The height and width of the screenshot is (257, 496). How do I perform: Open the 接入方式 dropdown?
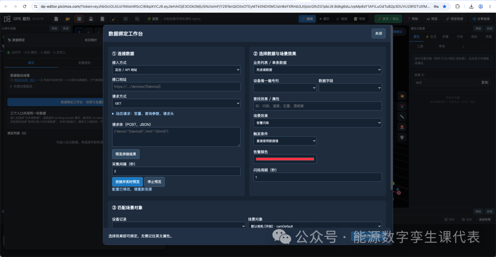(x=176, y=70)
